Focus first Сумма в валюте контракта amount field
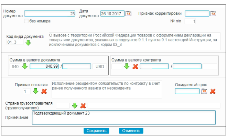Viewport: 227px width, 137px height. coord(154,66)
